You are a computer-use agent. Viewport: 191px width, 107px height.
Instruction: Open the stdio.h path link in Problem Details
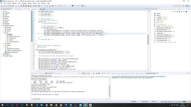tap(138, 76)
